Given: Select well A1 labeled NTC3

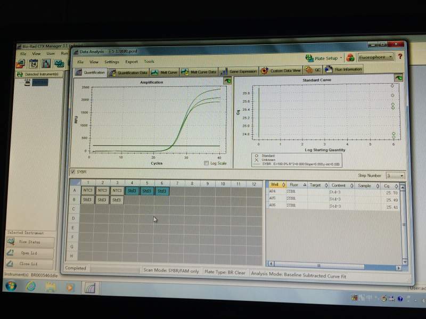Looking at the screenshot, I should [x=87, y=191].
